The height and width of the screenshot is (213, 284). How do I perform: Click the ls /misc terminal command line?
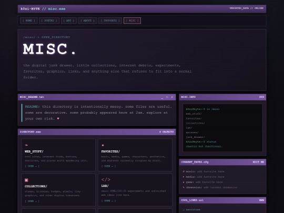tap(202, 109)
